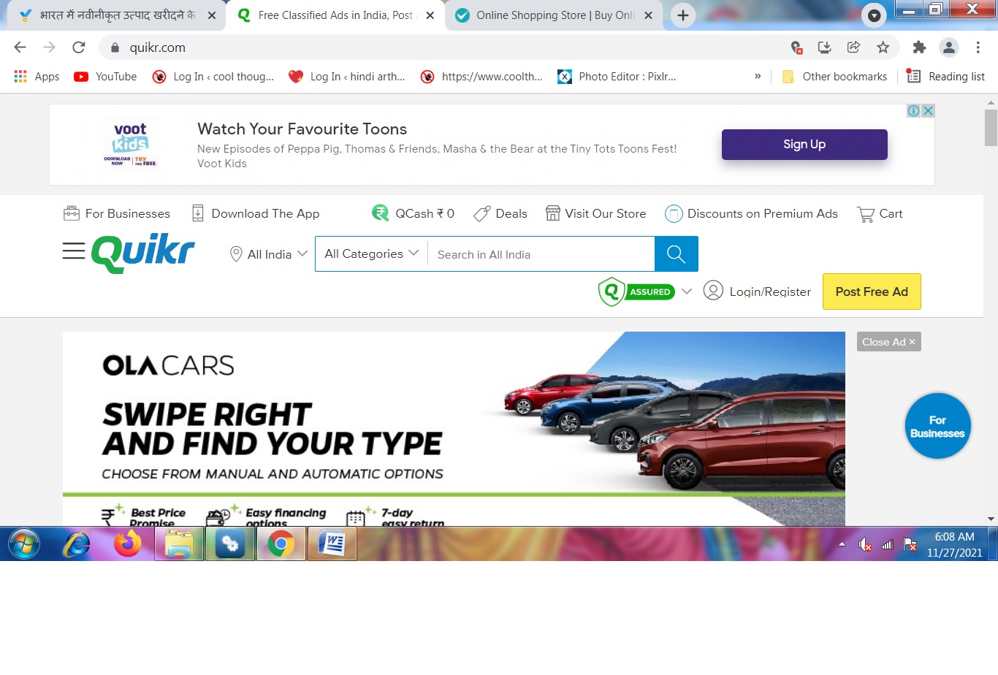Open Windows Explorer from taskbar
The image size is (998, 675).
click(x=179, y=544)
